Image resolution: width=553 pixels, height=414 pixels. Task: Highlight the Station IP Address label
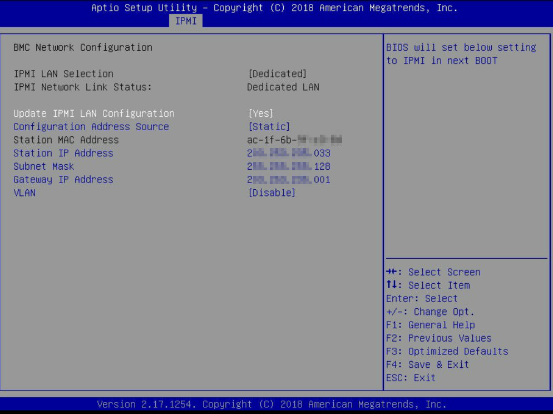coord(63,153)
